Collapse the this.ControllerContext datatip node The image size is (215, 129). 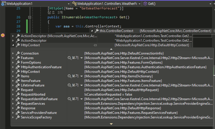point(92,31)
